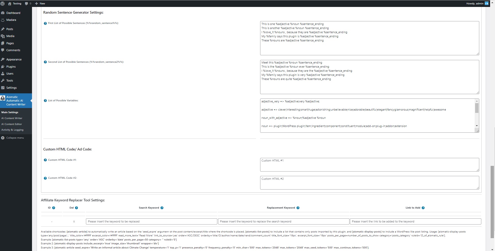Open AI Content Editor submenu item
This screenshot has width=495, height=251.
[x=12, y=124]
